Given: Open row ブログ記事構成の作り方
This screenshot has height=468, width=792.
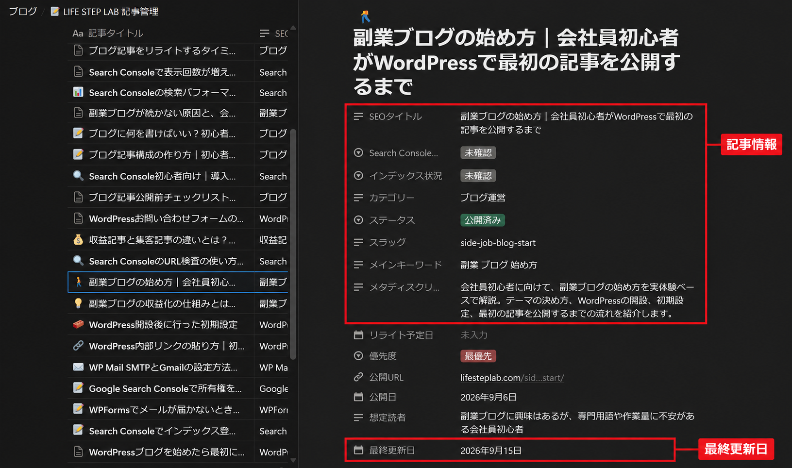Looking at the screenshot, I should click(162, 154).
